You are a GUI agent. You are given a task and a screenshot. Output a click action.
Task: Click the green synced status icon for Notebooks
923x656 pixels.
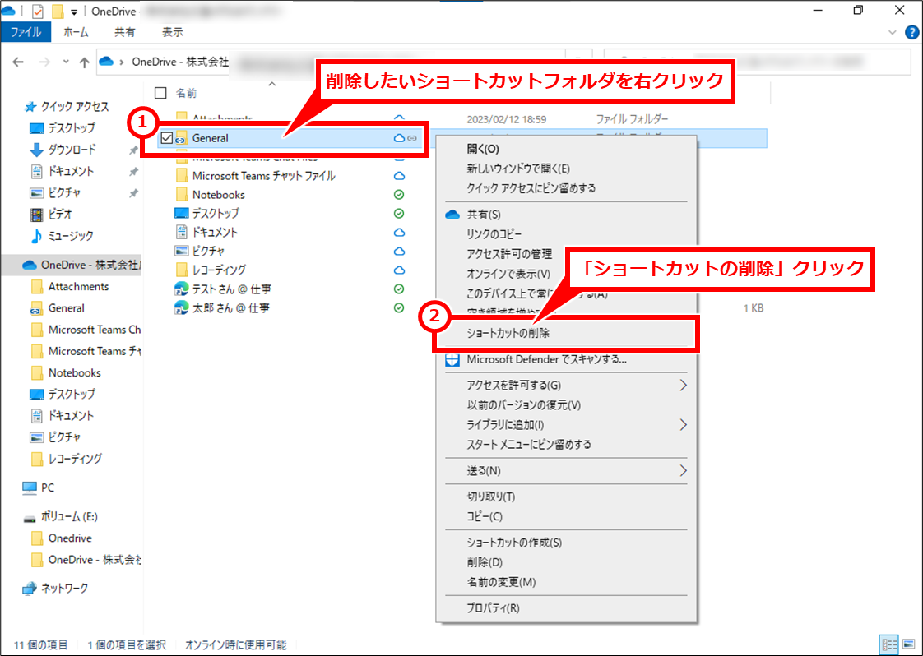[399, 195]
